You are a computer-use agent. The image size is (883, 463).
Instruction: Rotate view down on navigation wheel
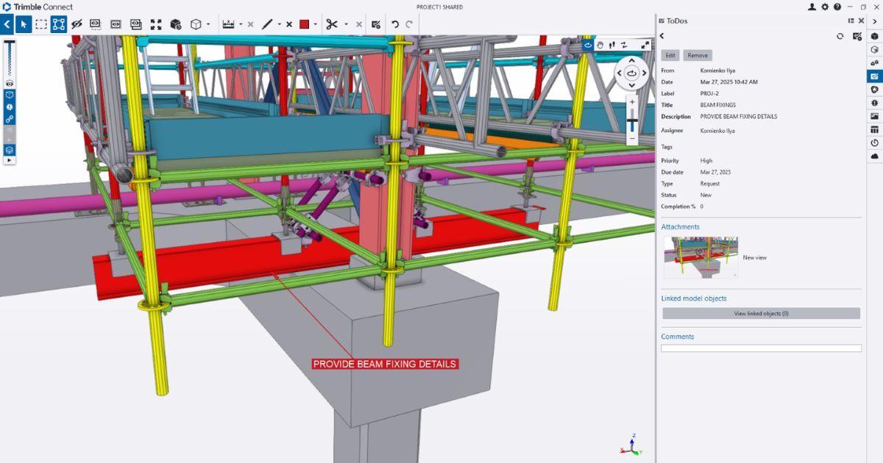coord(632,85)
